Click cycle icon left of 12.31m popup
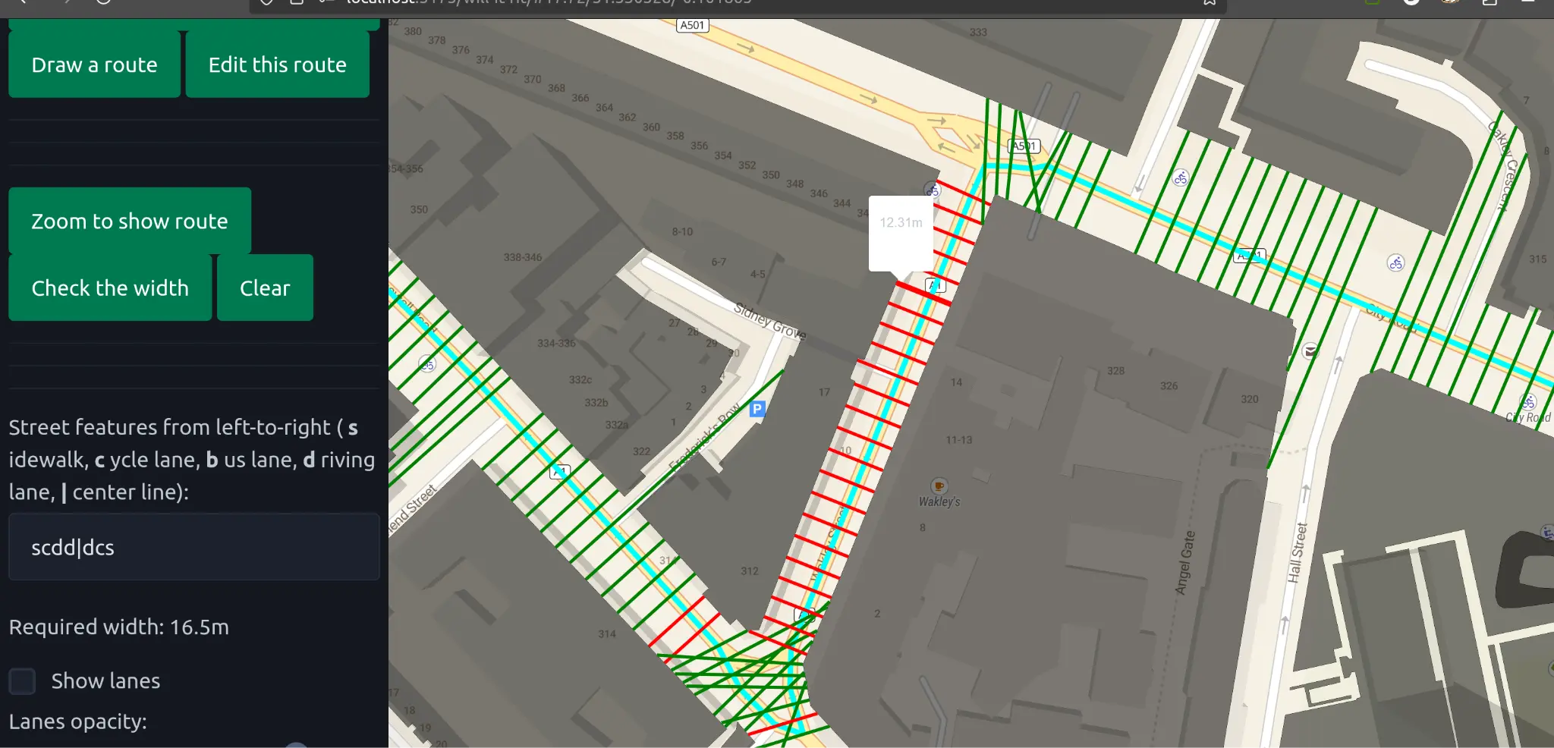The width and height of the screenshot is (1554, 748). point(933,190)
